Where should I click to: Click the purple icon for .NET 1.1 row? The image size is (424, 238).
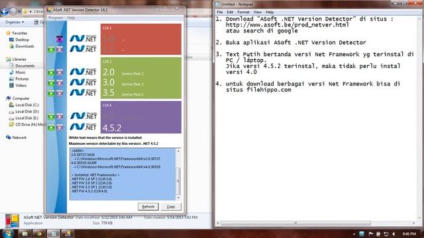coord(60,50)
